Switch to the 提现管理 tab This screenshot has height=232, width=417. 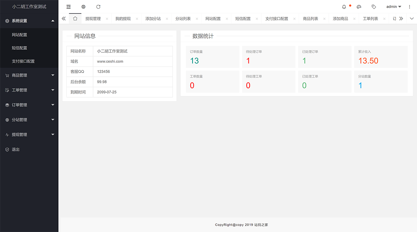93,19
